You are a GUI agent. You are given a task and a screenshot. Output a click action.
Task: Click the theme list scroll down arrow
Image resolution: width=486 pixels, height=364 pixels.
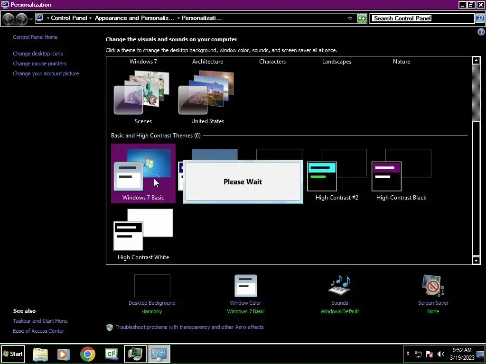[477, 260]
